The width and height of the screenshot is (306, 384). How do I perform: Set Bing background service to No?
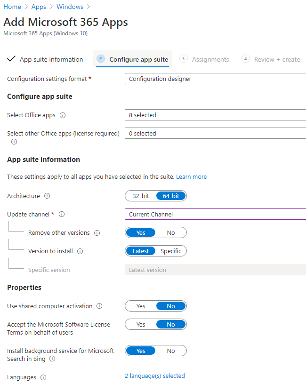point(171,351)
